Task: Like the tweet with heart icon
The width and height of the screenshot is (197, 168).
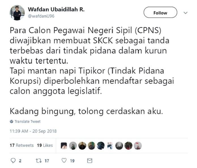Action: [64, 160]
